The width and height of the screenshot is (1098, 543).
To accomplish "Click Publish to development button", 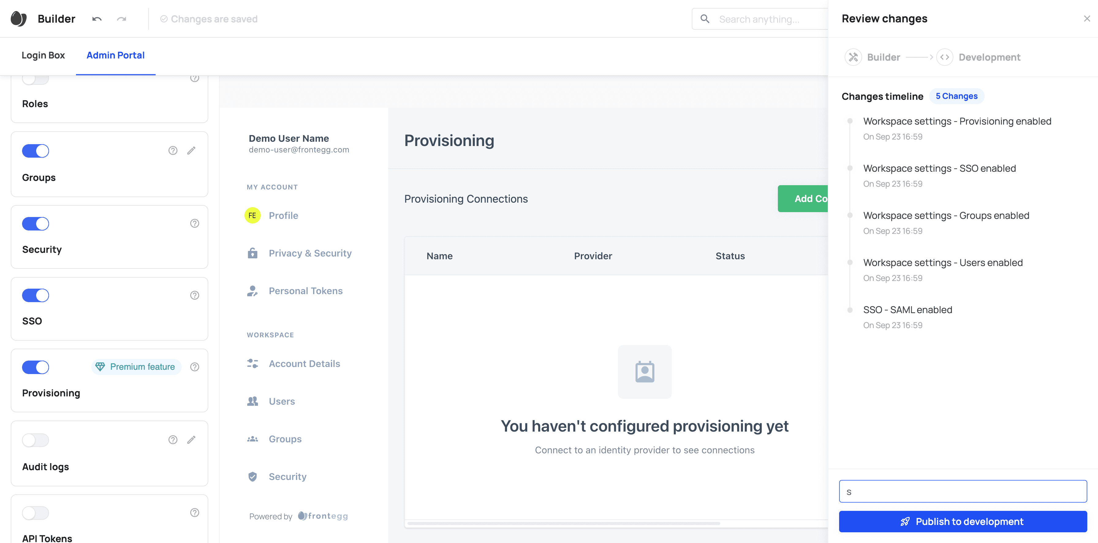I will point(963,521).
